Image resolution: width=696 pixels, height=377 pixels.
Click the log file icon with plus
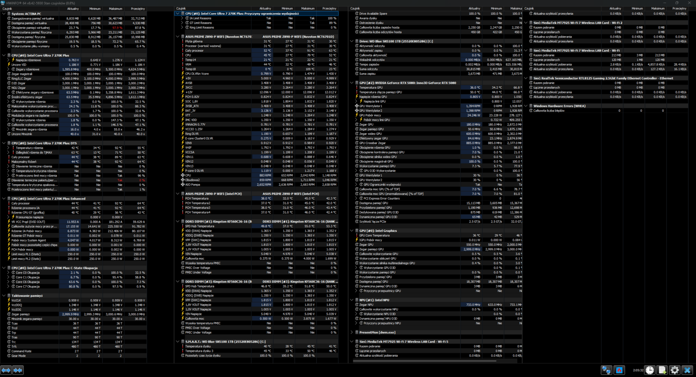pos(662,370)
